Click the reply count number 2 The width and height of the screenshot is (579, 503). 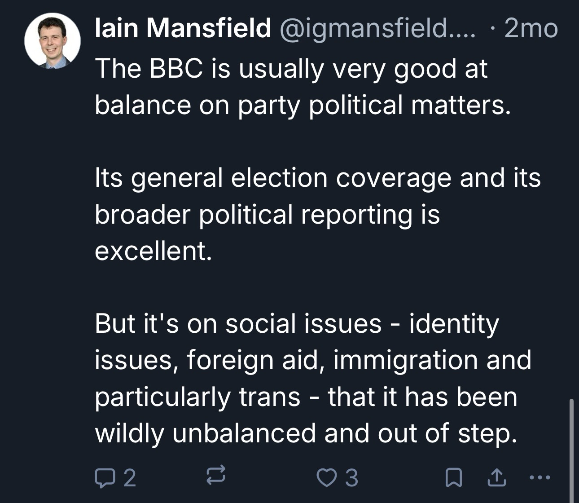coord(129,478)
